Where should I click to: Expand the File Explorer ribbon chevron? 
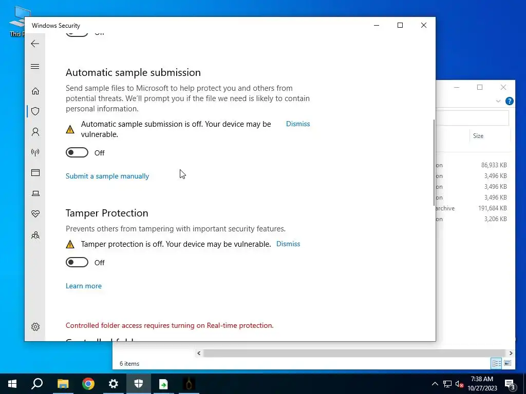[498, 101]
